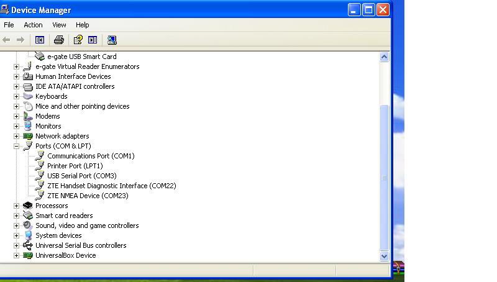Collapse the Ports (COM & LPT) node
497x282 pixels.
(x=17, y=146)
